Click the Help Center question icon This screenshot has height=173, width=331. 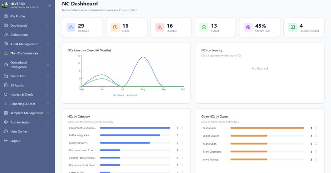point(6,132)
